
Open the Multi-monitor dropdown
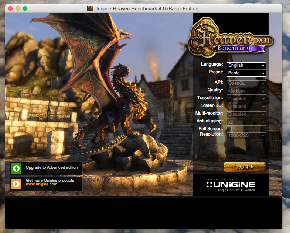coord(246,114)
